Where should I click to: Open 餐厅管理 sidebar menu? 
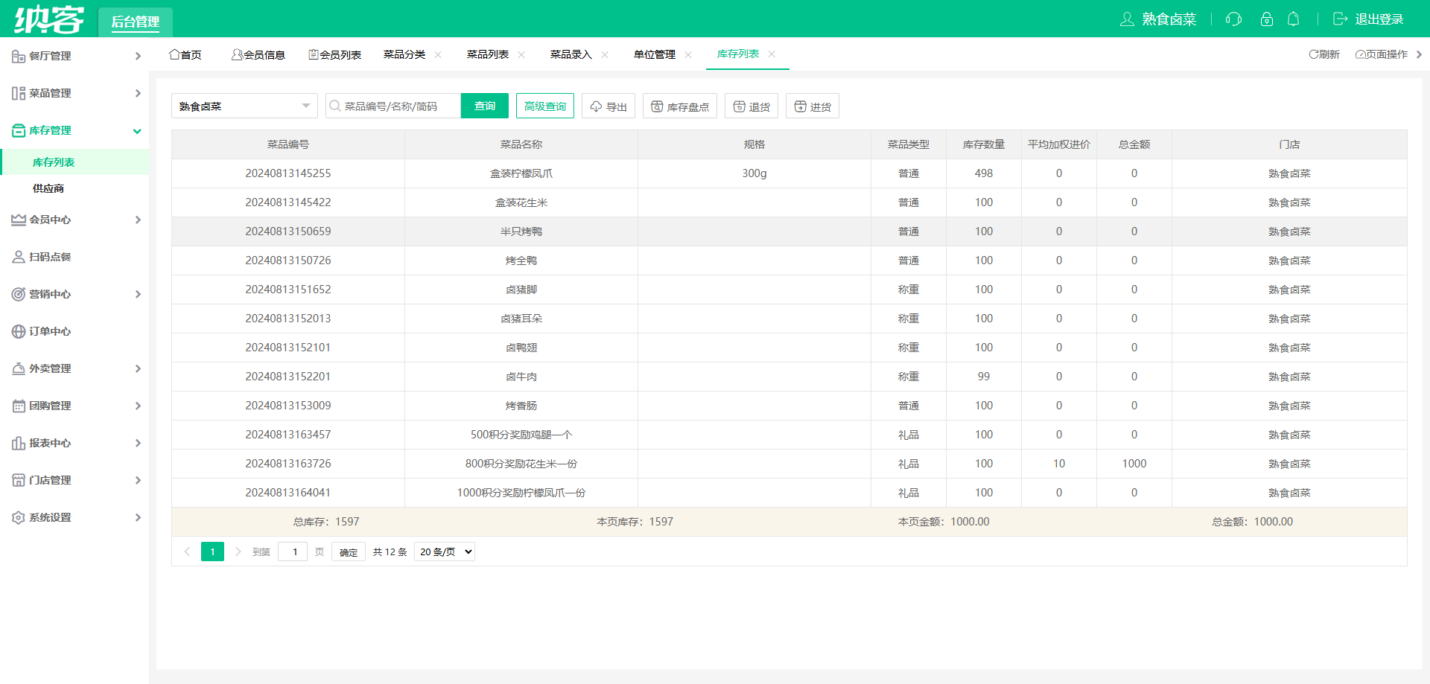coord(74,56)
